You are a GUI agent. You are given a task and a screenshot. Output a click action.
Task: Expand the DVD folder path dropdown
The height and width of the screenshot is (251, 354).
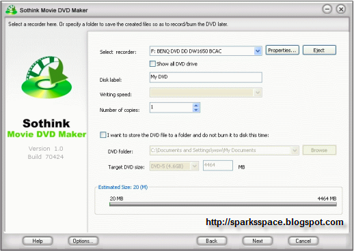click(x=295, y=150)
